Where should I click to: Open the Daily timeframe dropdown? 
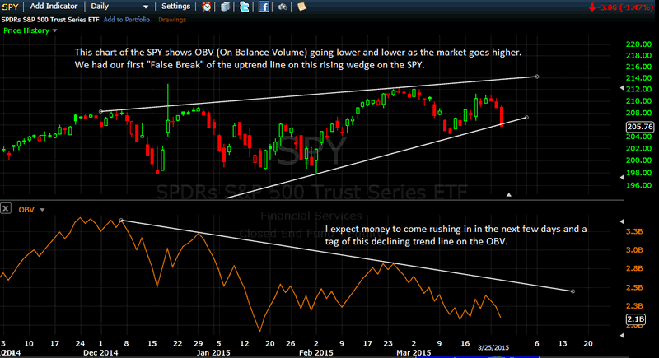[x=119, y=7]
